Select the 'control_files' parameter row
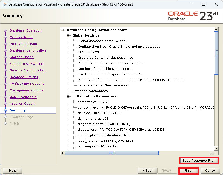The height and width of the screenshot is (175, 223). 146,107
